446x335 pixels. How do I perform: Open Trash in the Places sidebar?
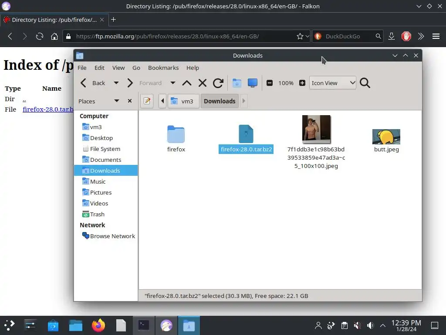point(106,214)
